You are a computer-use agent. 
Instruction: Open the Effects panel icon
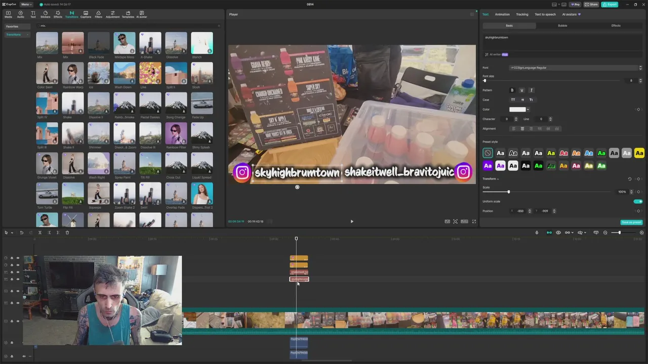tap(58, 14)
